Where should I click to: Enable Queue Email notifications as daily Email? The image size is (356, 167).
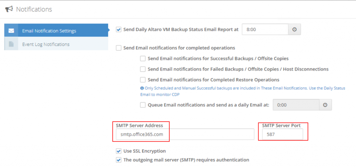pyautogui.click(x=143, y=105)
